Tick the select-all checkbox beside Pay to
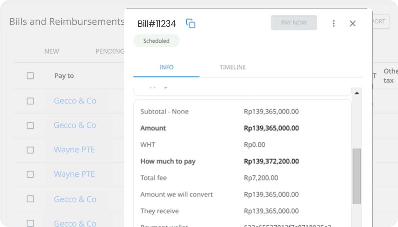This screenshot has height=227, width=398. pyautogui.click(x=30, y=76)
